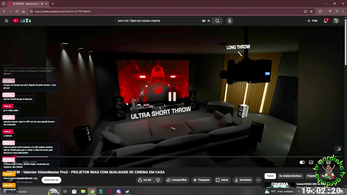Submit search with magnifying glass button
This screenshot has width=347, height=195.
217,21
